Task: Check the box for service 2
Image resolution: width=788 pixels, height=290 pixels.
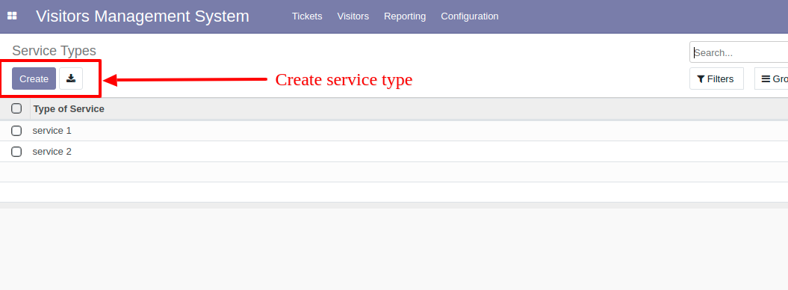Action: click(16, 151)
